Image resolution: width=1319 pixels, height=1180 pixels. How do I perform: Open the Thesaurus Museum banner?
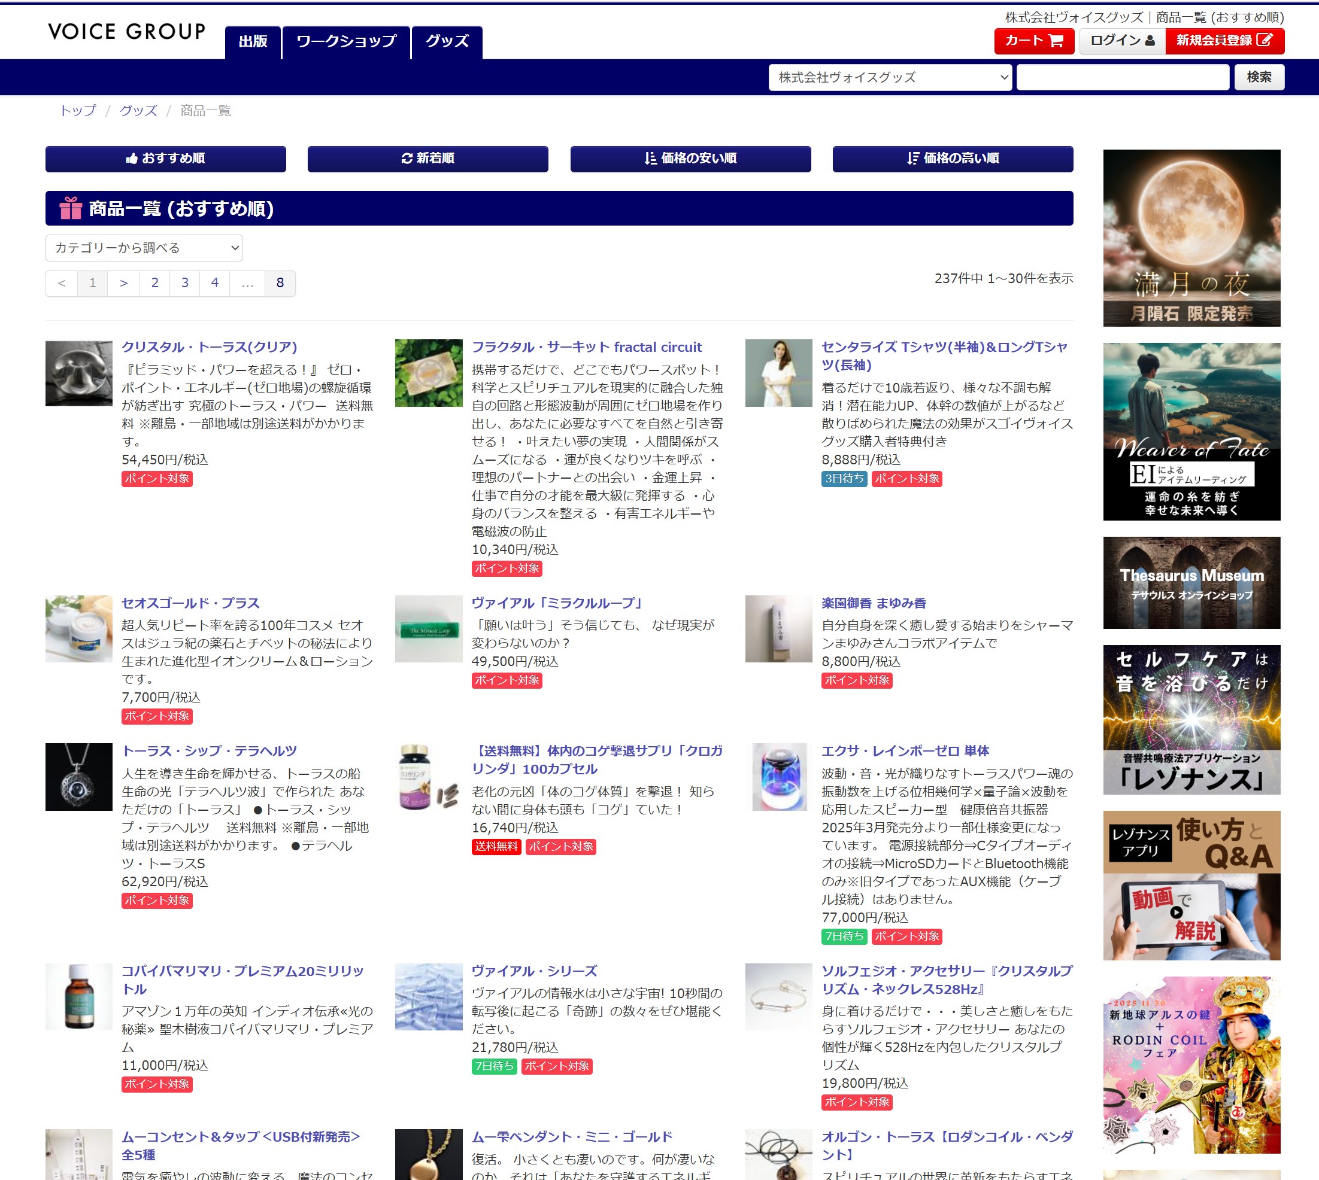tap(1191, 583)
